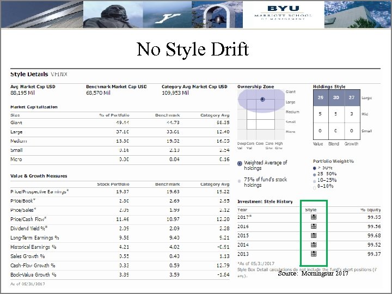This screenshot has height=294, width=392.
Task: Select the Large Value cell showing 29
Action: tap(321, 98)
